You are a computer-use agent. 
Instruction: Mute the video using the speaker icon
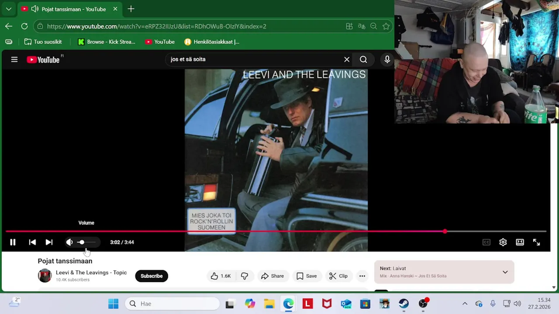pyautogui.click(x=69, y=242)
